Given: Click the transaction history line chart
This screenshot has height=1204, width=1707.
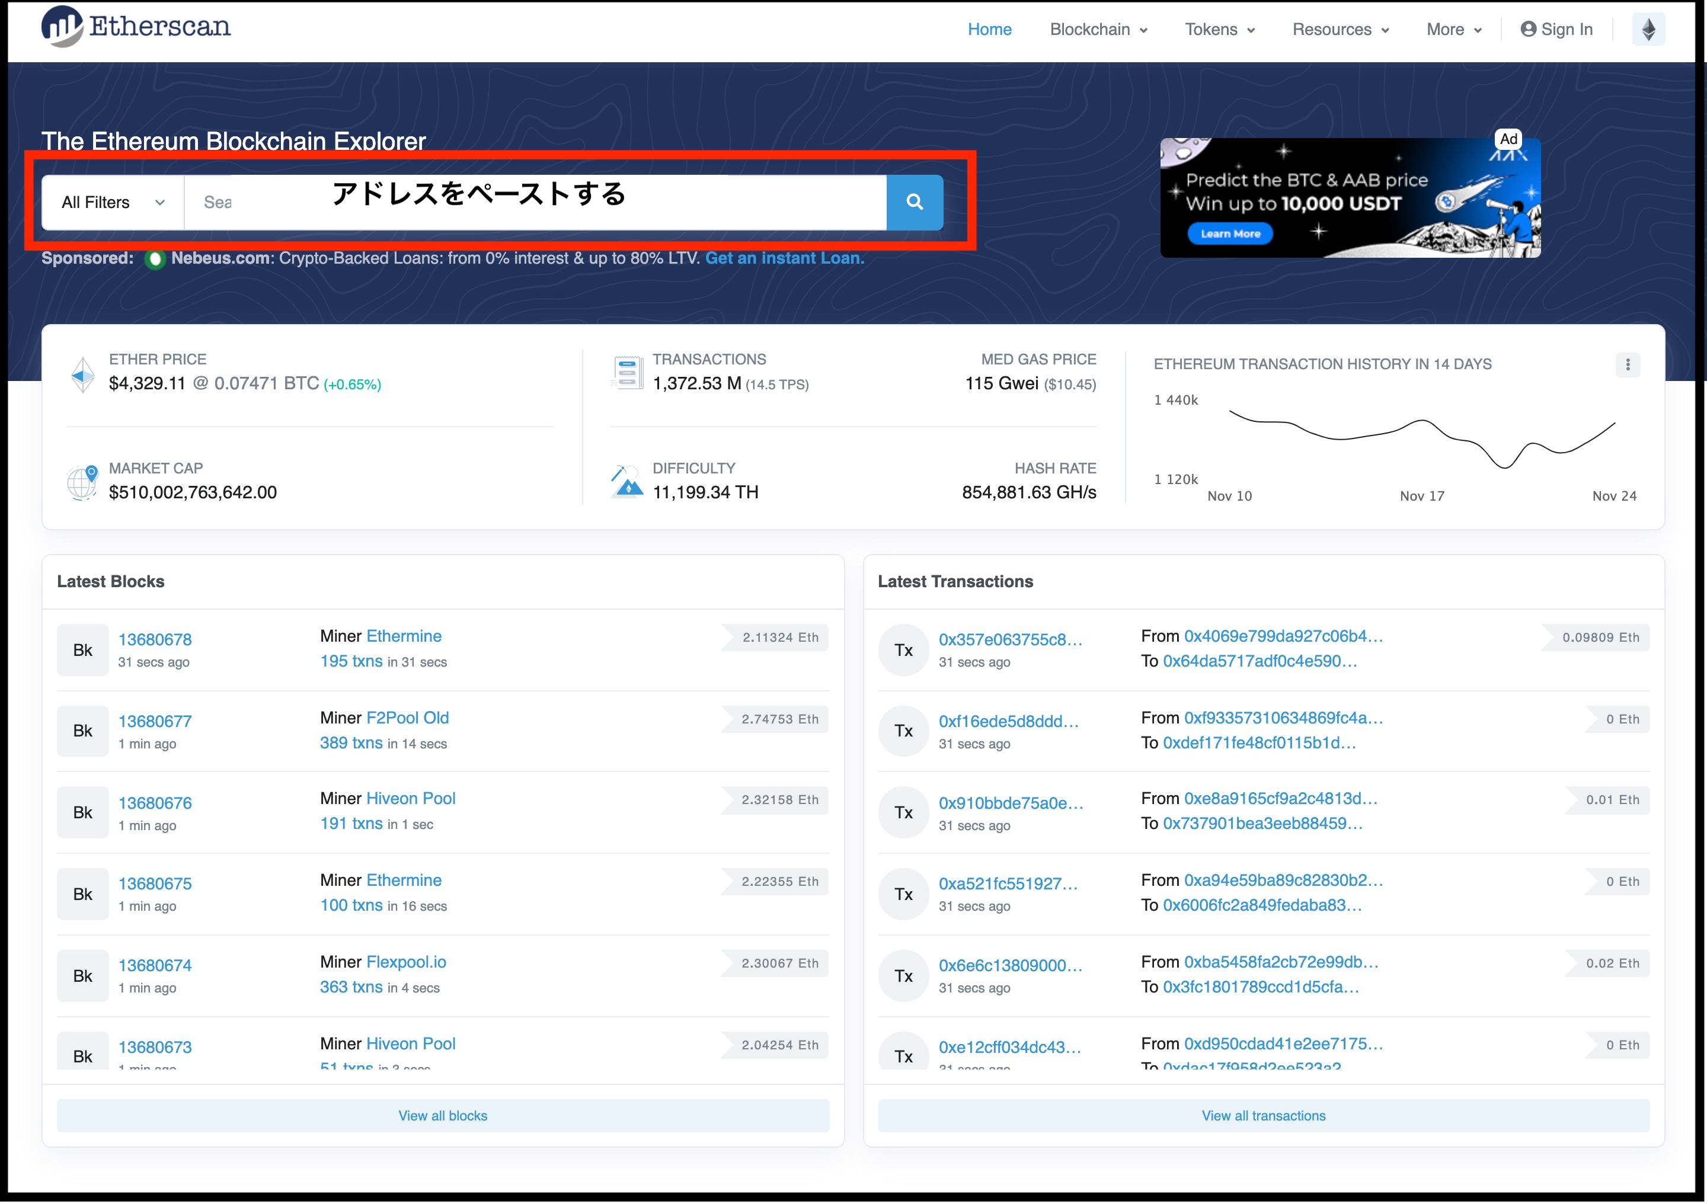Looking at the screenshot, I should (x=1422, y=438).
